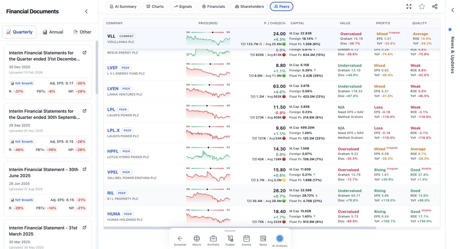Image resolution: width=460 pixels, height=249 pixels.
Task: Open Portfolio section
Action: (x=214, y=241)
